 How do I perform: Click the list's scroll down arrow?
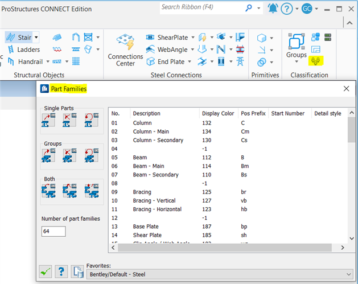(x=352, y=238)
